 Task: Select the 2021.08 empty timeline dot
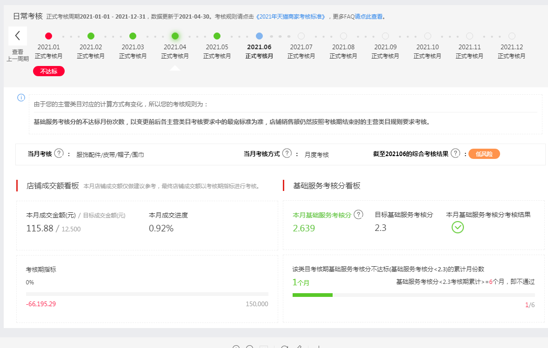344,36
